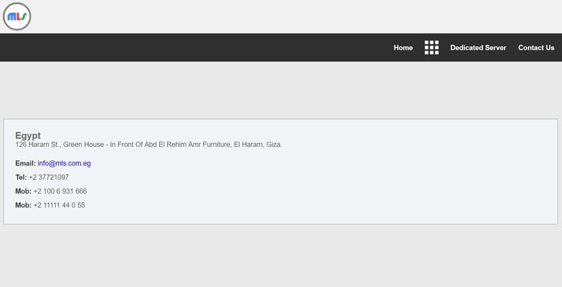Click the MLS circular logo
The image size is (562, 287).
[x=17, y=17]
